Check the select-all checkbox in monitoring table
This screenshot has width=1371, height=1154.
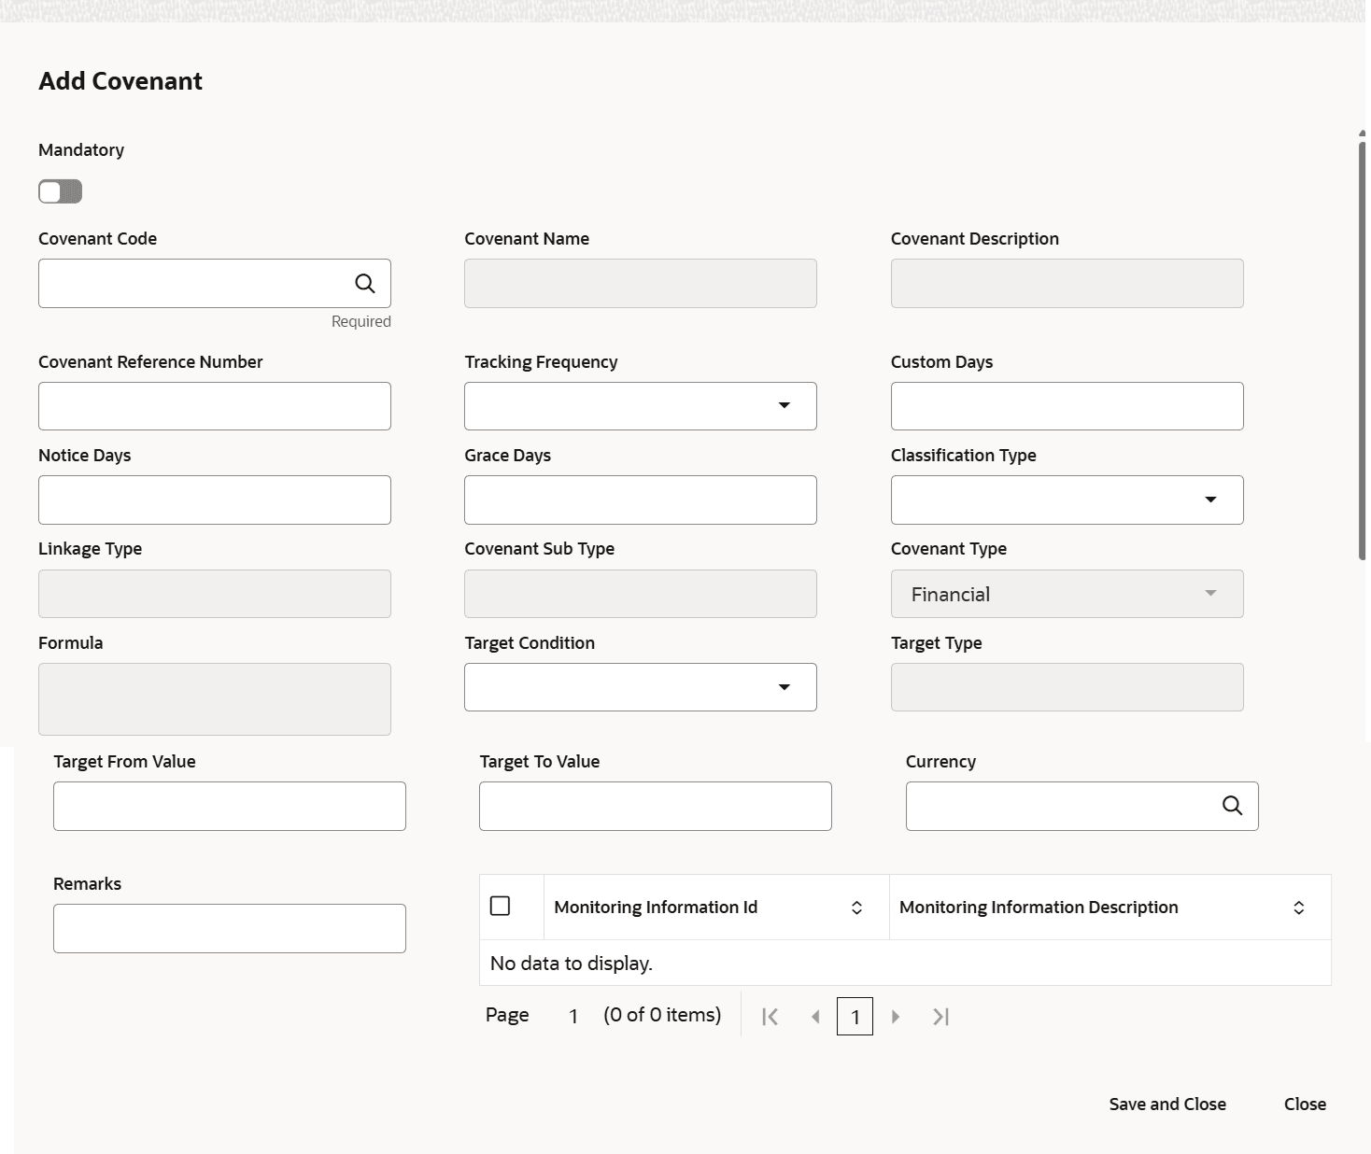501,907
